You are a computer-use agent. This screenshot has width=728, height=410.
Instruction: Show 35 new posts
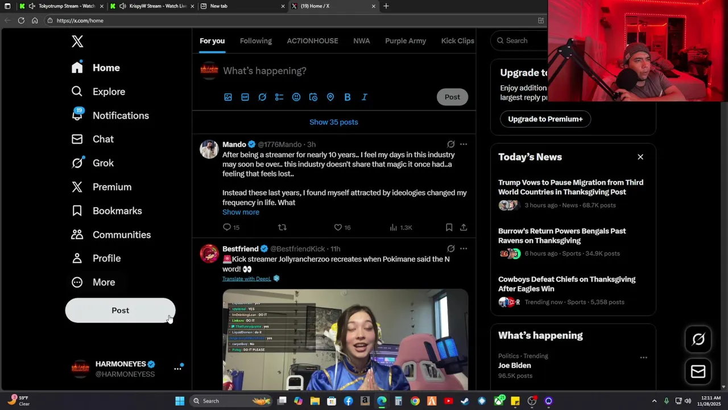pos(334,122)
